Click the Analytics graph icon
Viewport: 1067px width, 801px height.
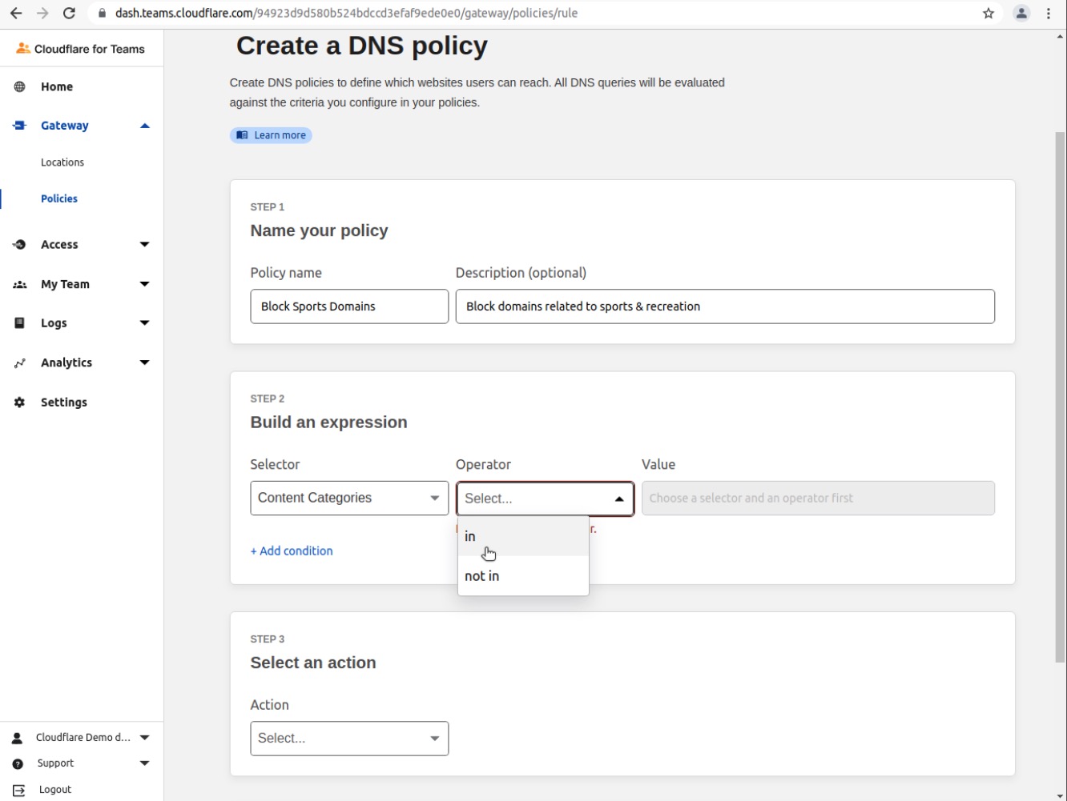click(20, 362)
